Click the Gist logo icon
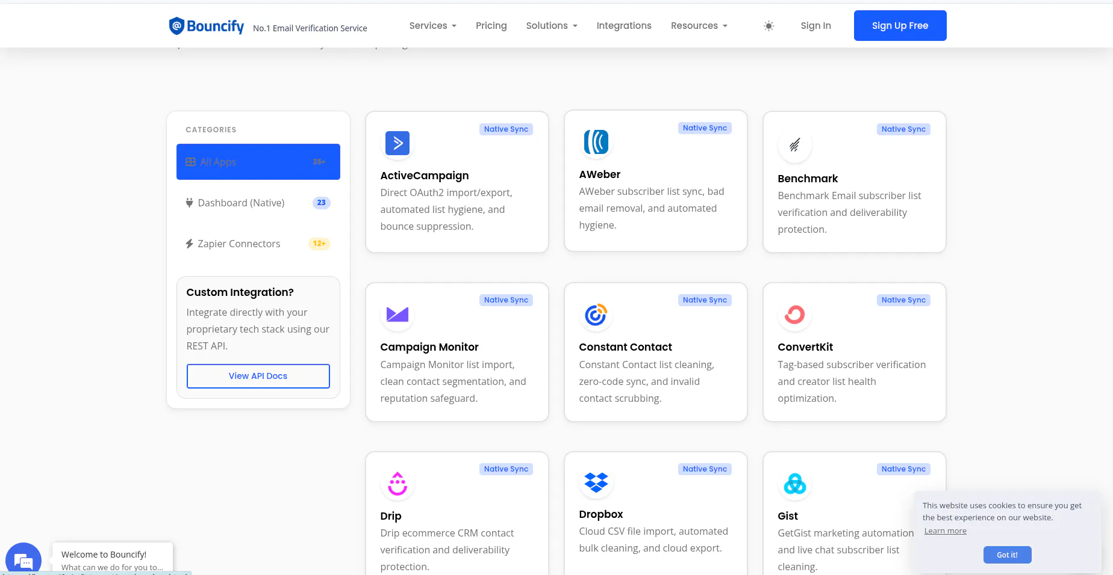Screen dimensions: 1113x575 795,484
